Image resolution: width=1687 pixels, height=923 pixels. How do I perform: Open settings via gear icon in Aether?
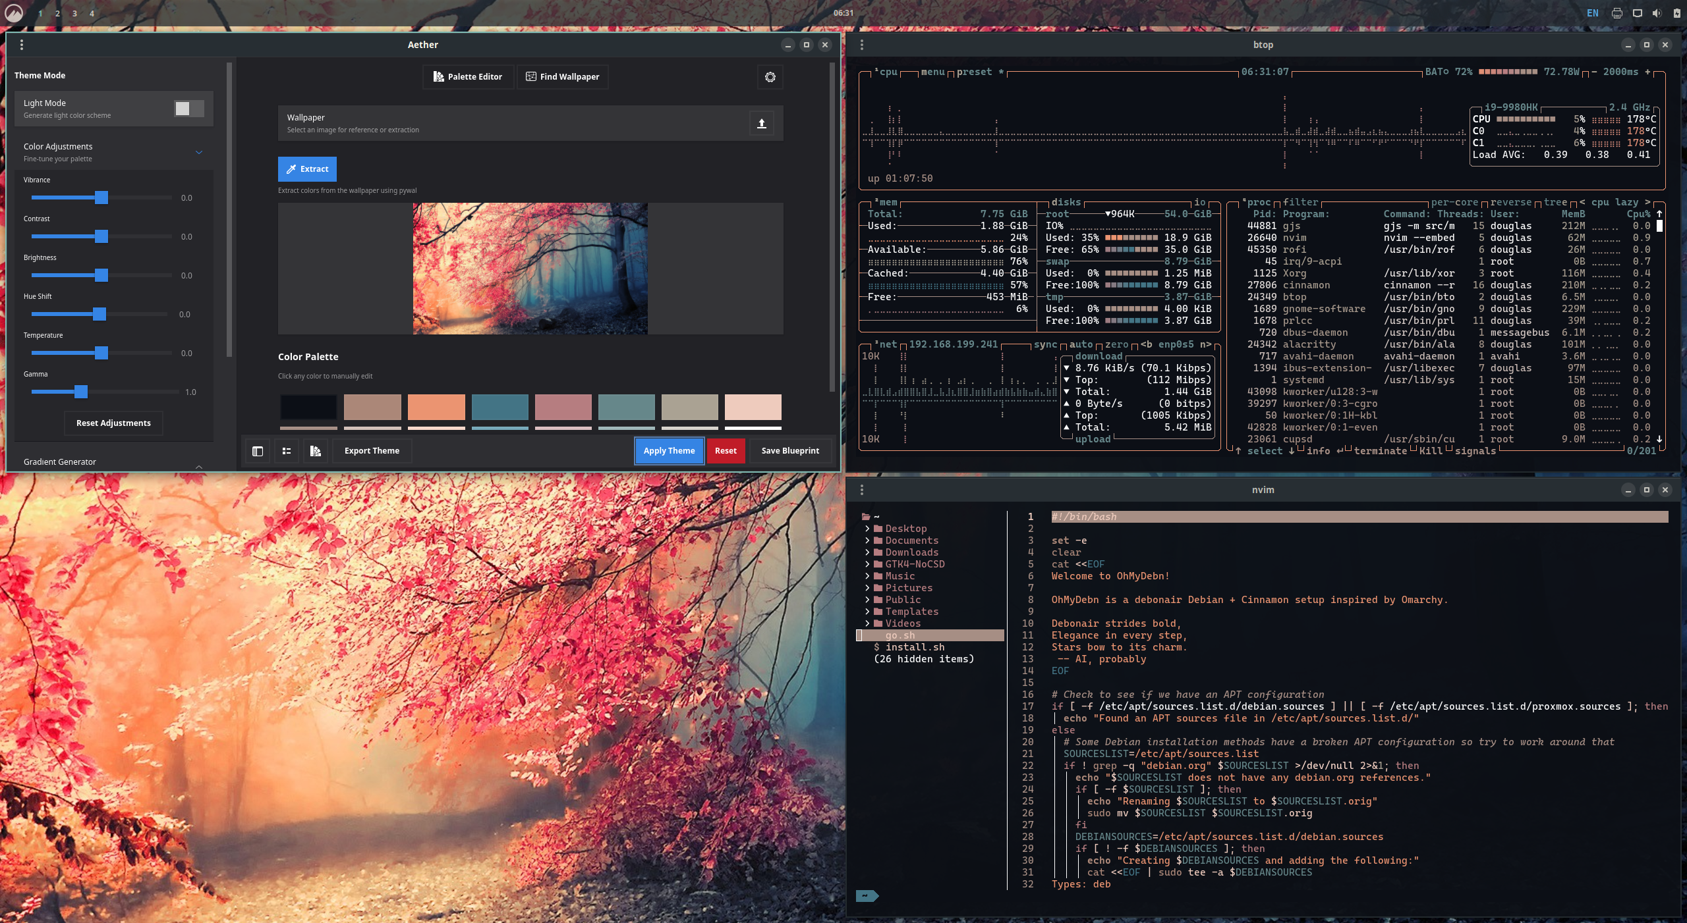point(770,77)
